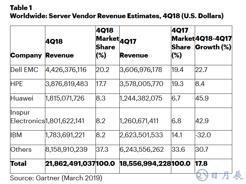This screenshot has width=246, height=184.
Task: Click the 4Q18-4Q17 Growth (%) header
Action: point(213,43)
